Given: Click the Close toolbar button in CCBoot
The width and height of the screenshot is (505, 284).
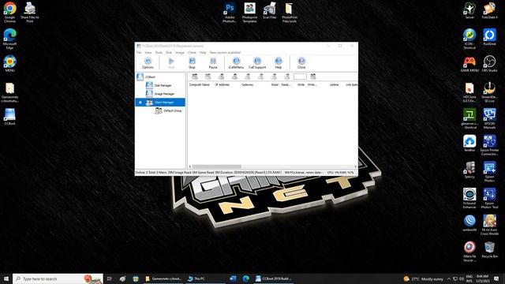Looking at the screenshot, I should coord(301,63).
